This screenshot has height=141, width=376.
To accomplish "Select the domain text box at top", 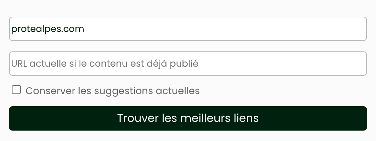I will coord(188,29).
